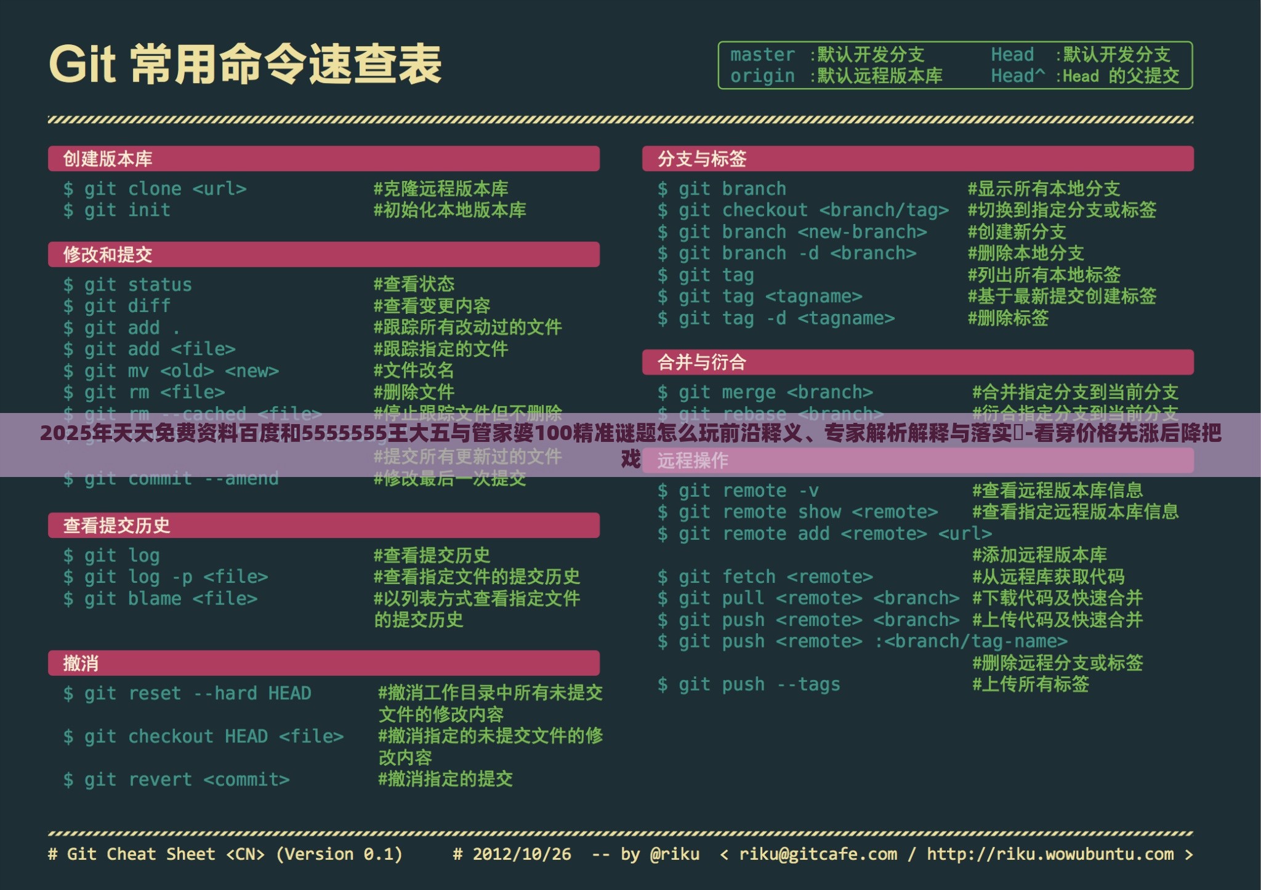
Task: Click the "$ git add <file>" command
Action: (x=149, y=350)
